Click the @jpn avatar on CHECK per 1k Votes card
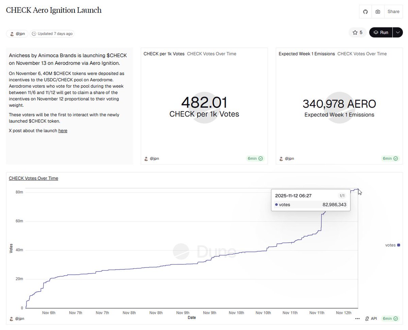This screenshot has width=408, height=330. point(146,158)
